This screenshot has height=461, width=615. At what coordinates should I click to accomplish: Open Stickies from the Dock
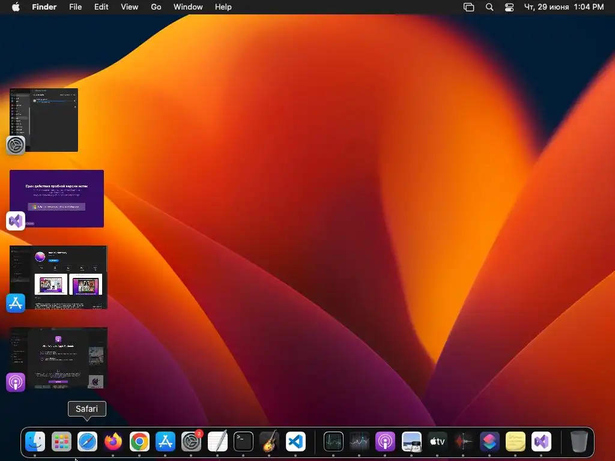(515, 442)
